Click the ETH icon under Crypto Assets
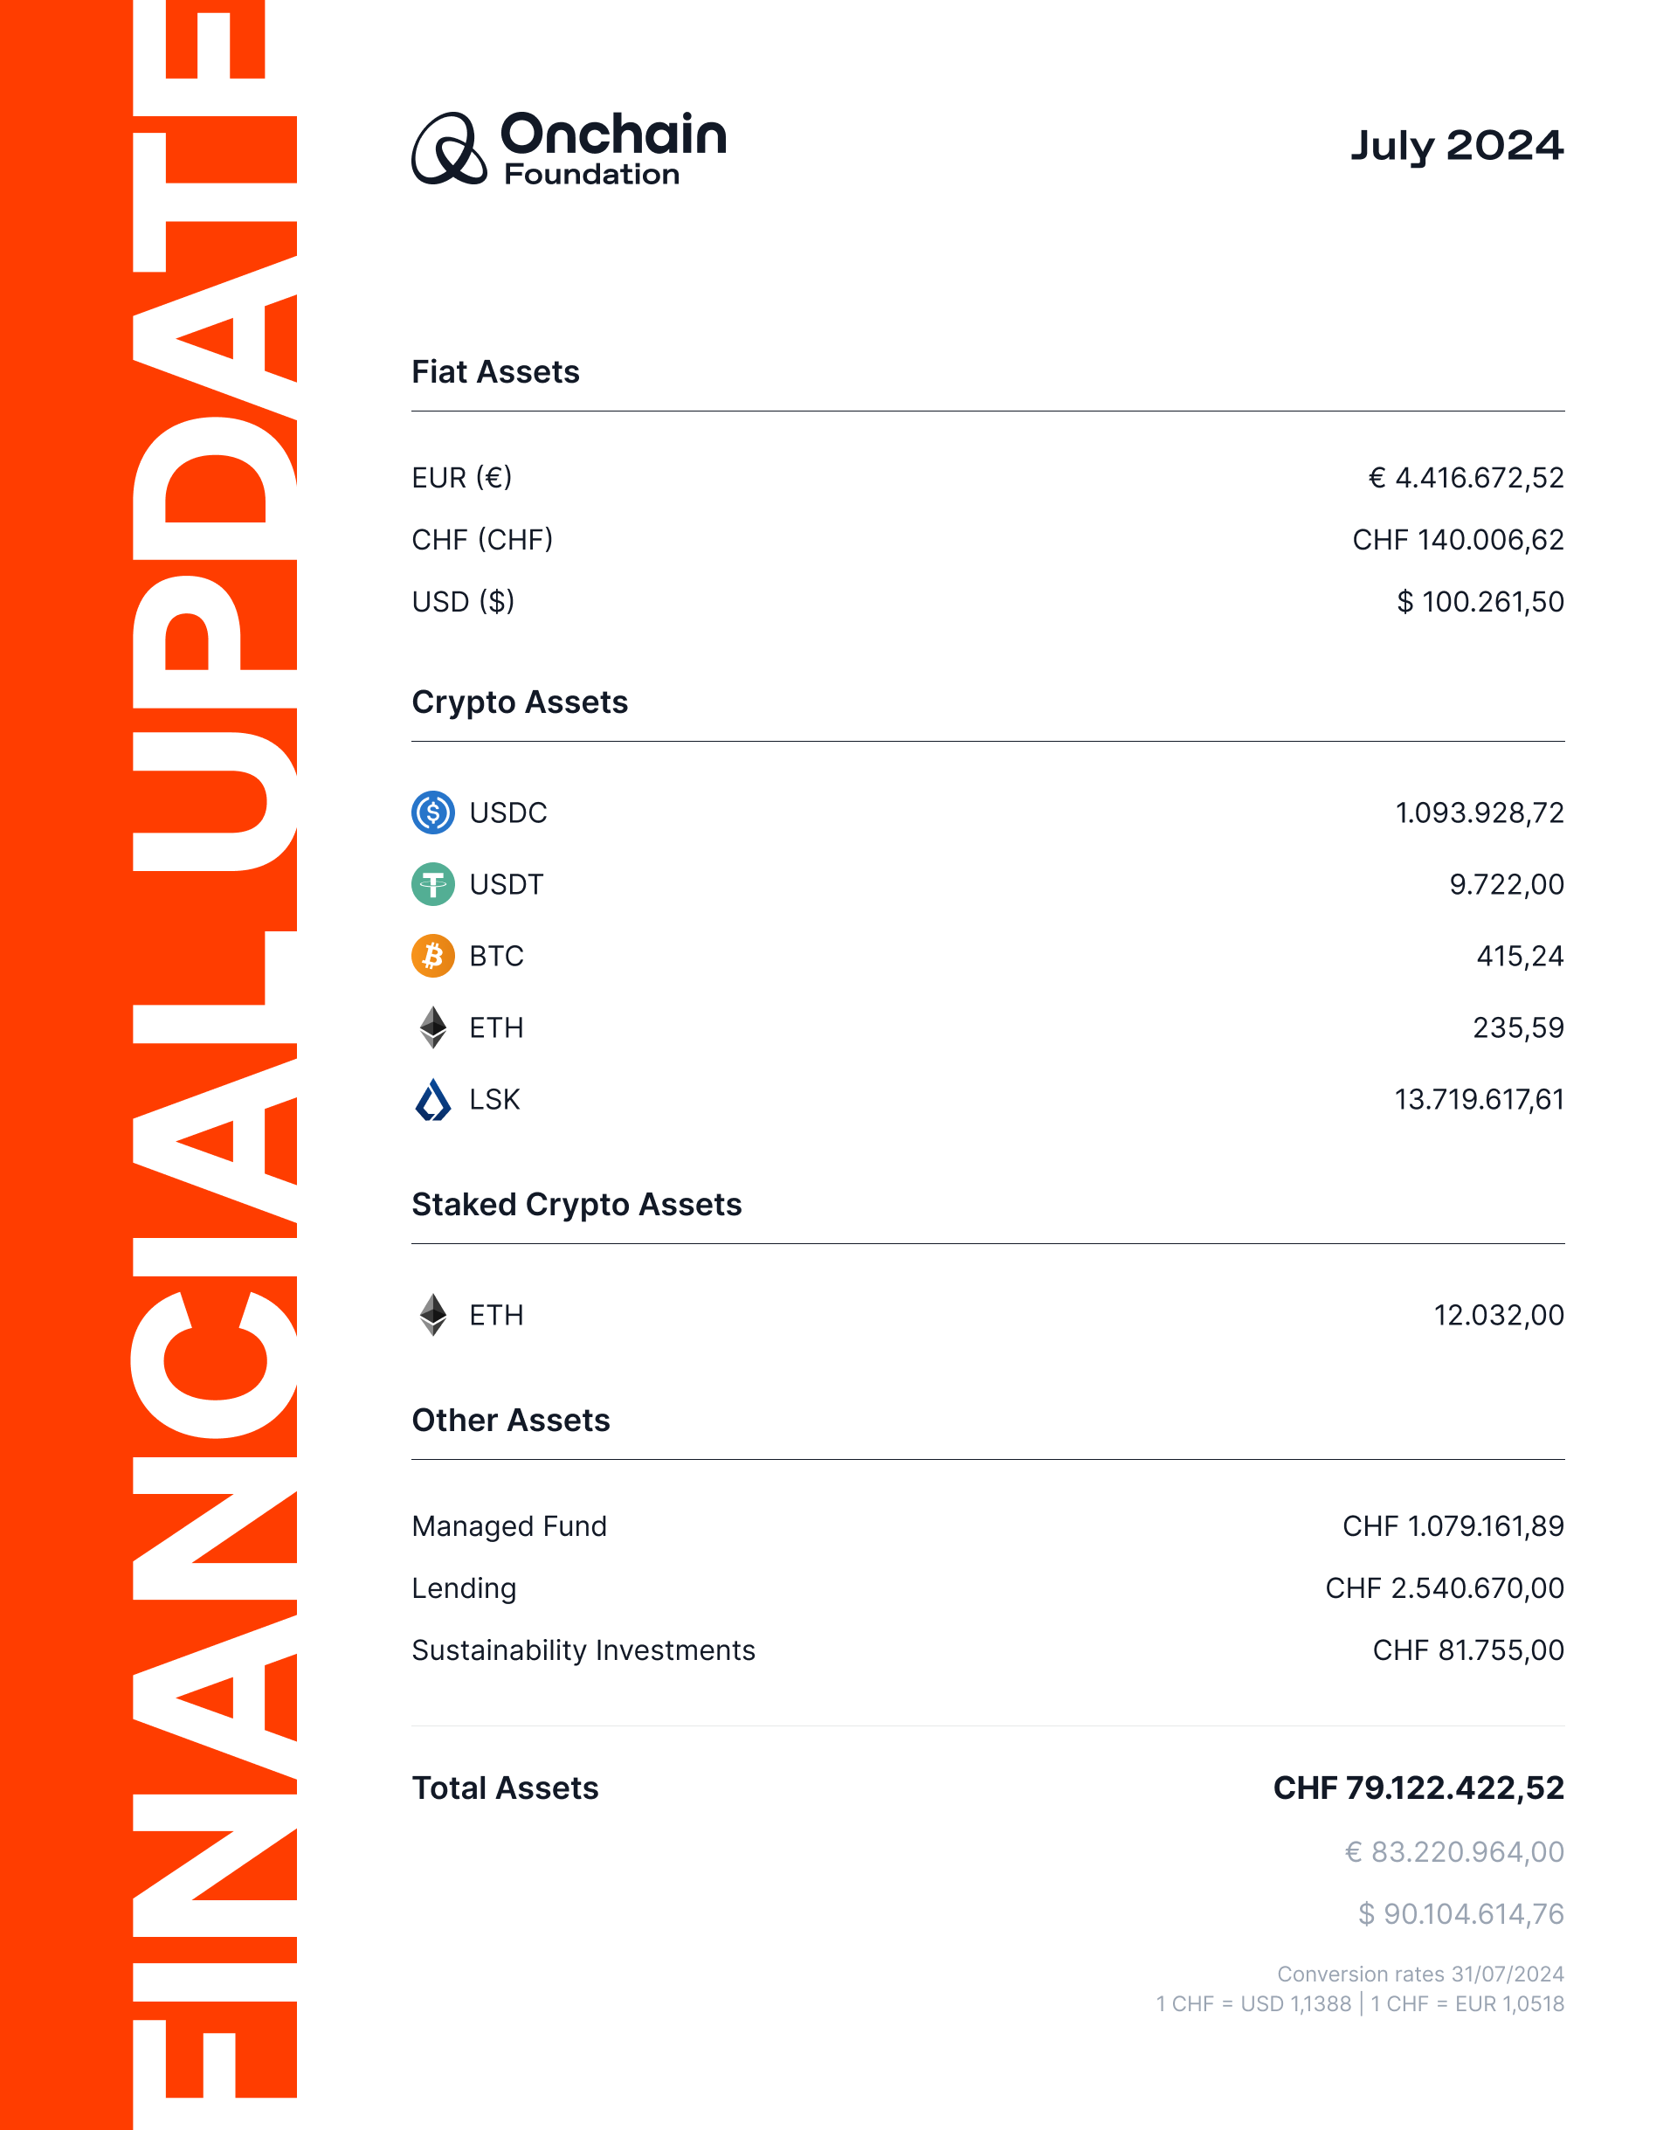Screen dimensions: 1677x2130 point(433,1027)
